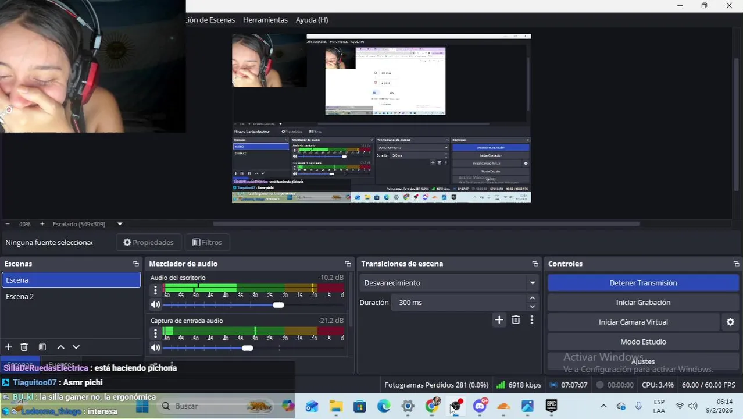
Task: Click Iniciar Grabación button
Action: [x=643, y=303]
